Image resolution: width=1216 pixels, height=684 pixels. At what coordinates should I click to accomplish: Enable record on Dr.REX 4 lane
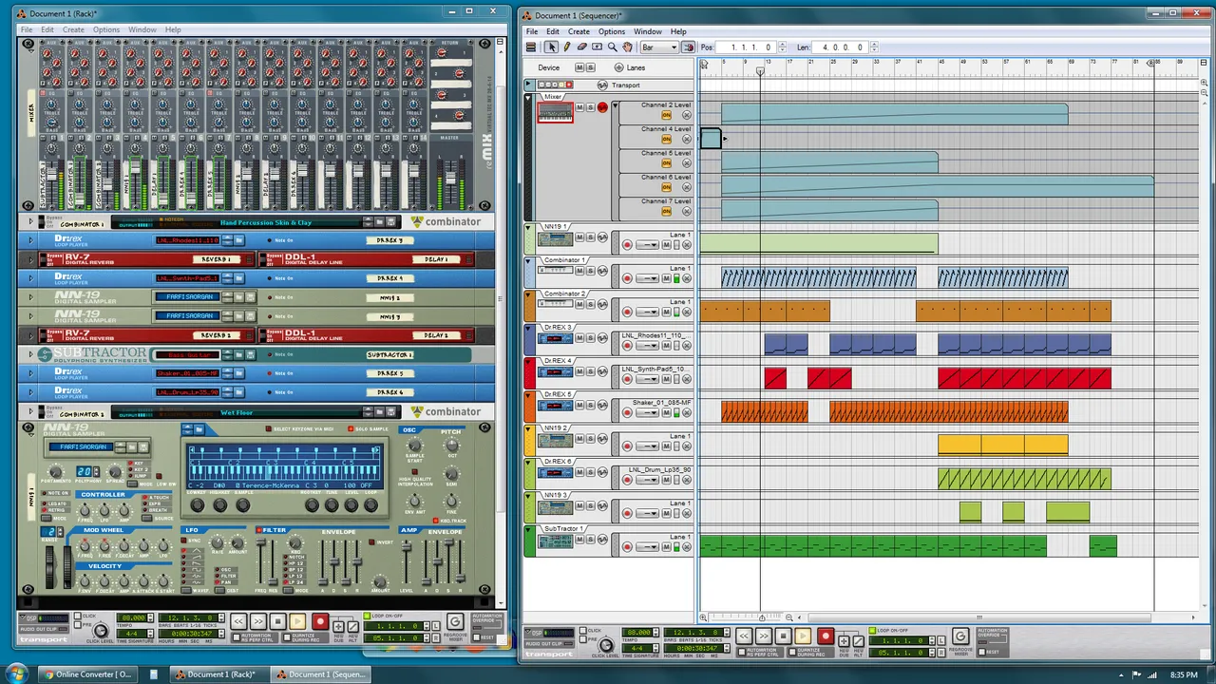tap(627, 379)
